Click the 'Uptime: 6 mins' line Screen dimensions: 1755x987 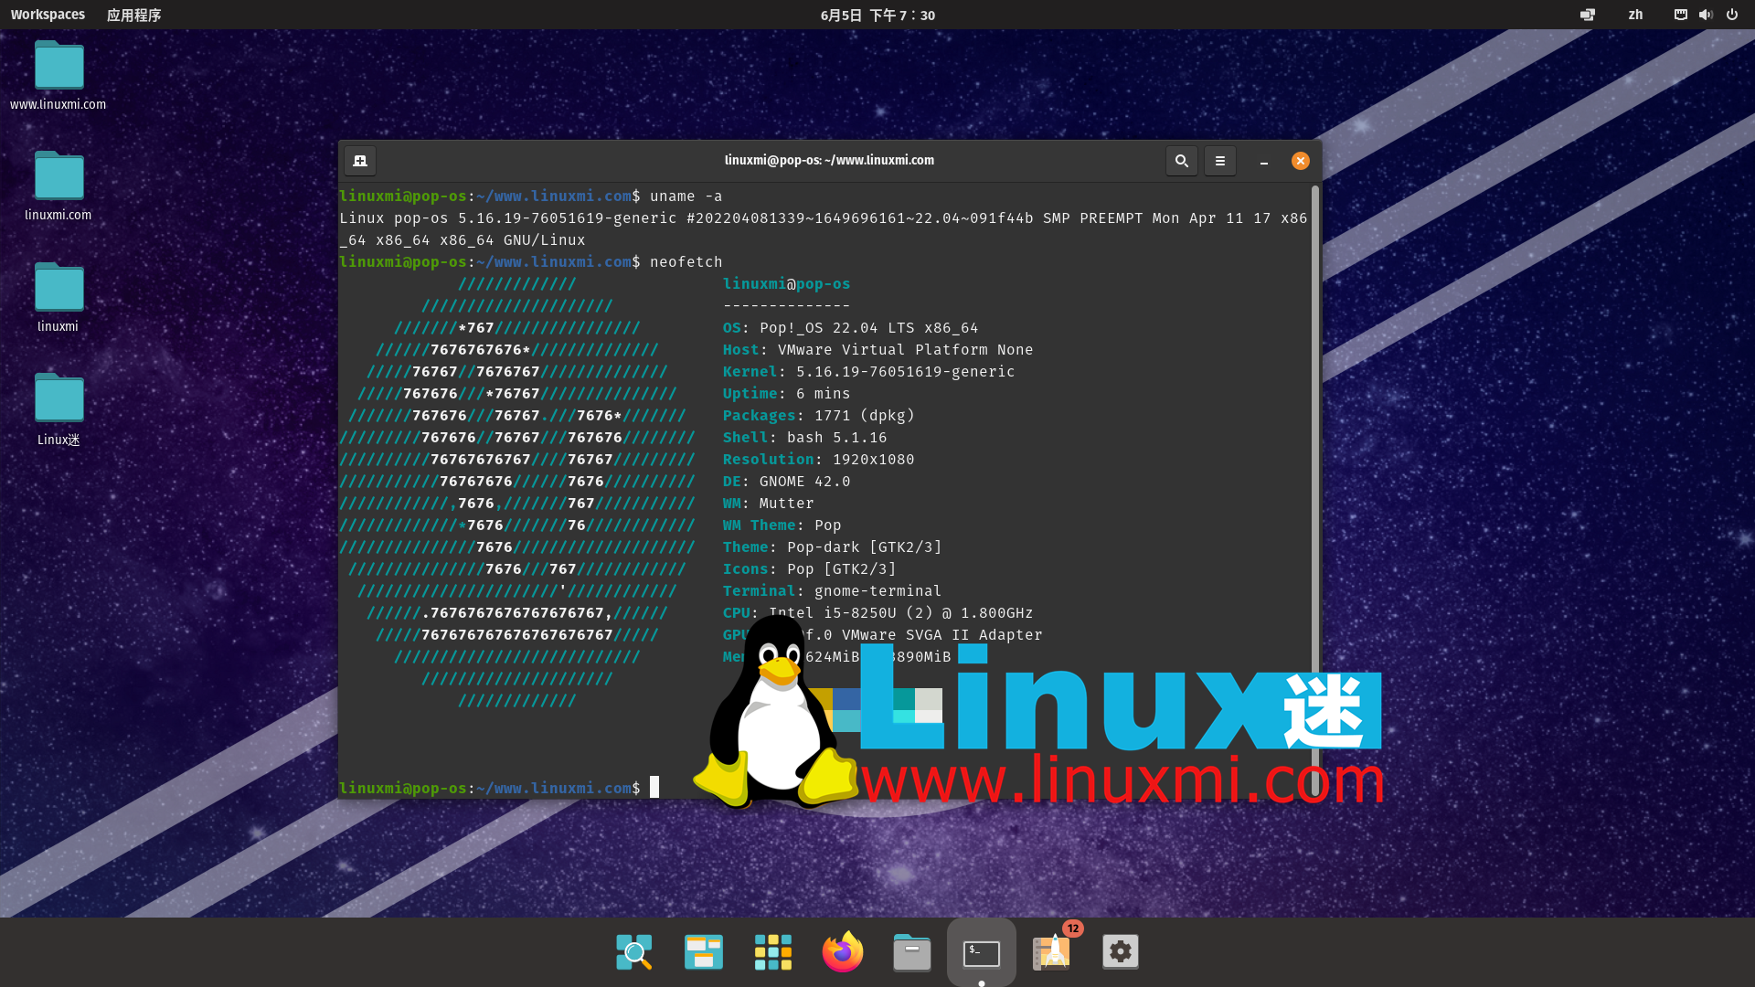(x=786, y=394)
